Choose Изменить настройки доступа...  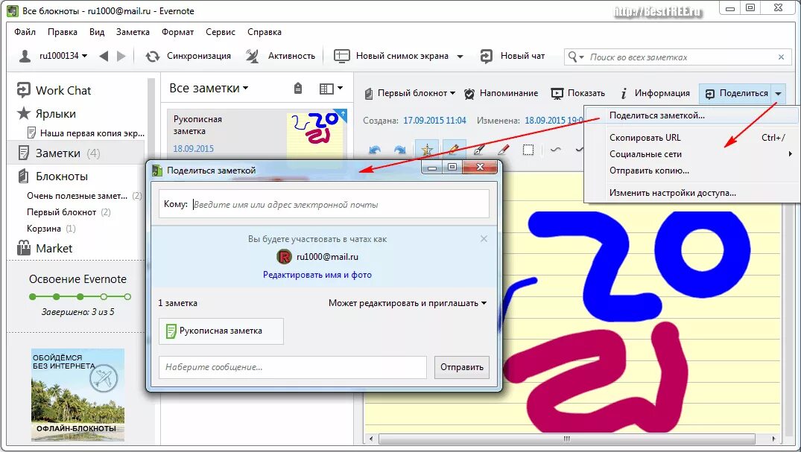coord(692,193)
